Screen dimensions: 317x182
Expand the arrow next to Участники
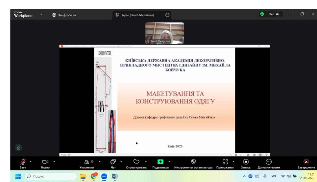[99, 162]
